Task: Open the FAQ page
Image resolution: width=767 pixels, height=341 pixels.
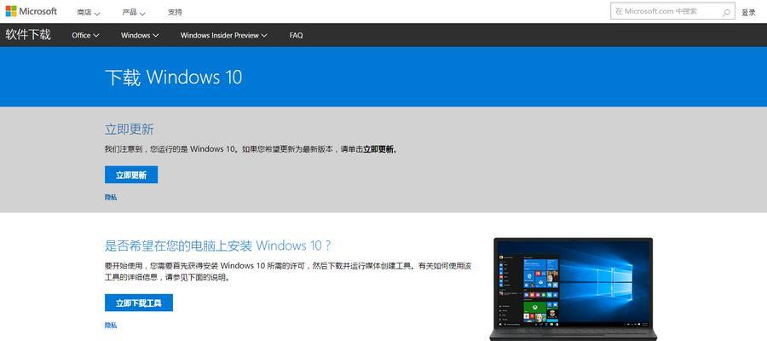Action: coord(296,35)
